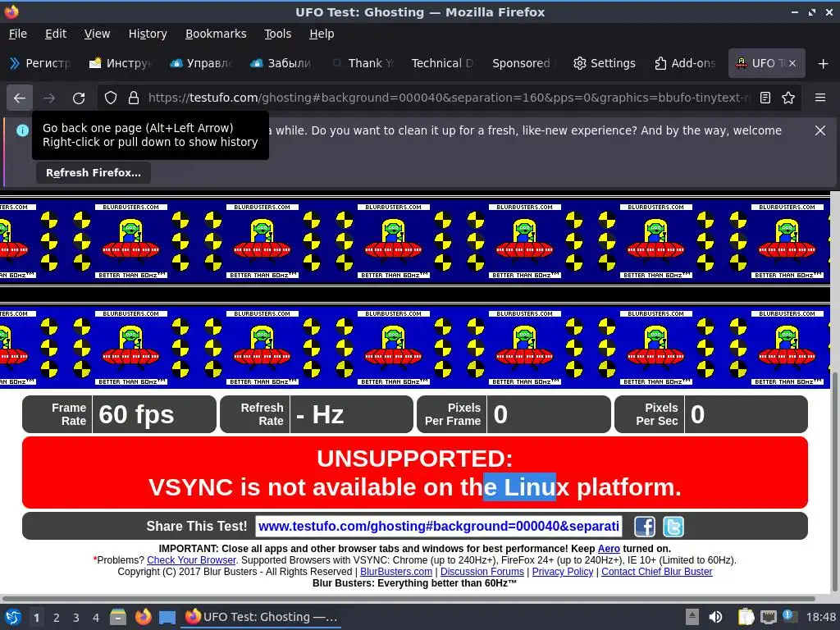The image size is (840, 630).
Task: Click the blue show desktop taskbar icon
Action: [x=167, y=617]
